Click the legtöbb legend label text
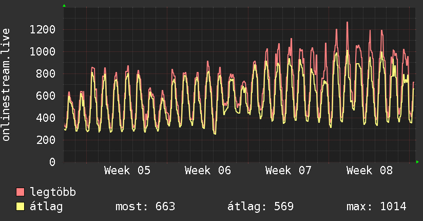 click(53, 192)
